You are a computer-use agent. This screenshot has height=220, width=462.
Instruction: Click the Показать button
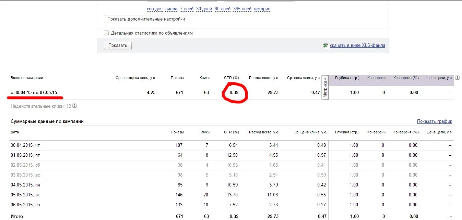pos(118,45)
